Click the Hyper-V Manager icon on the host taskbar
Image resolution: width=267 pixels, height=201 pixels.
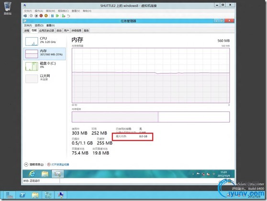tap(48, 195)
